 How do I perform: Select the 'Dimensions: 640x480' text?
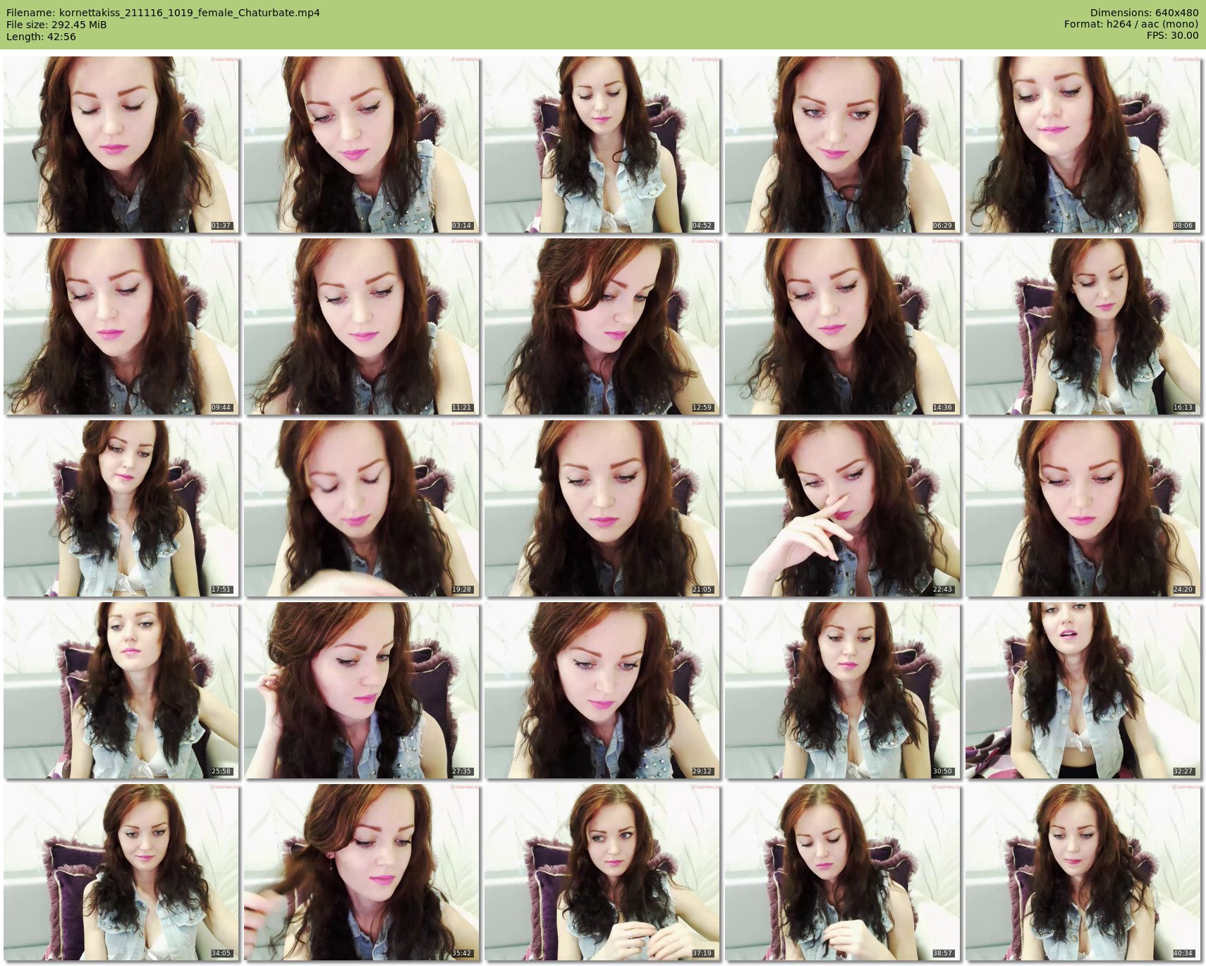(1144, 13)
